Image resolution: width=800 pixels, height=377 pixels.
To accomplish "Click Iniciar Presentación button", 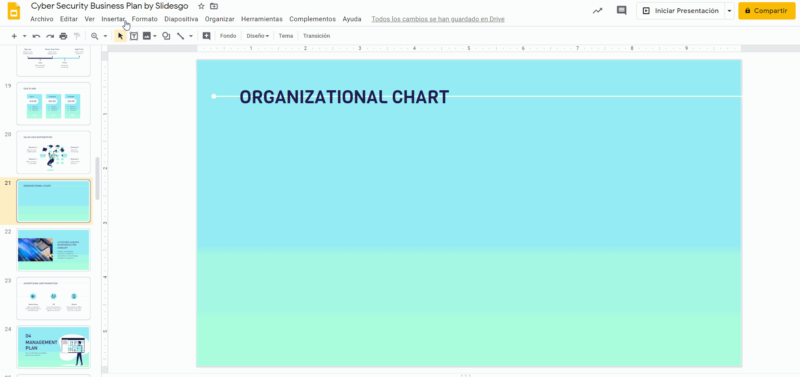I will [681, 11].
